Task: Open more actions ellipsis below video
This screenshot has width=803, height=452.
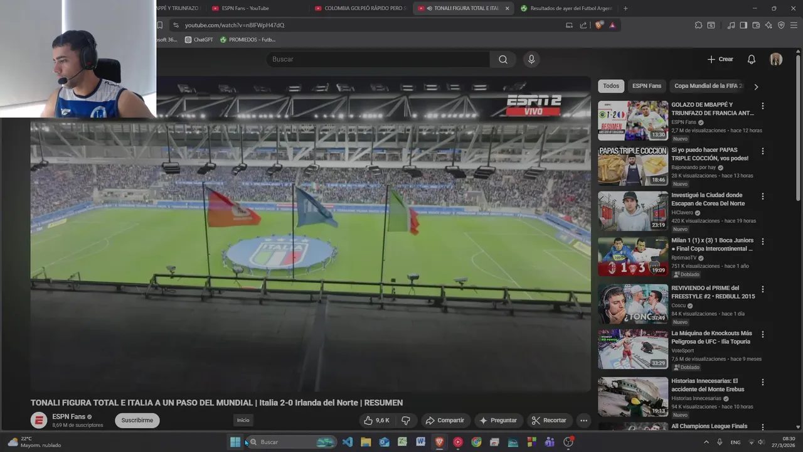Action: [583, 421]
